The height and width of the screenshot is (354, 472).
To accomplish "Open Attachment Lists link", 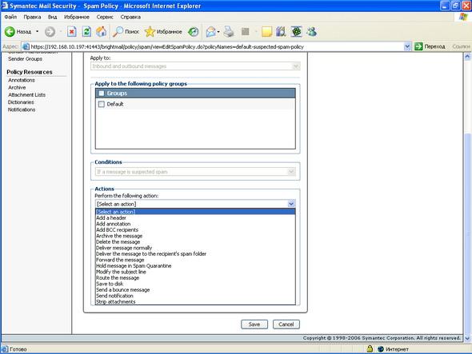I will point(26,95).
